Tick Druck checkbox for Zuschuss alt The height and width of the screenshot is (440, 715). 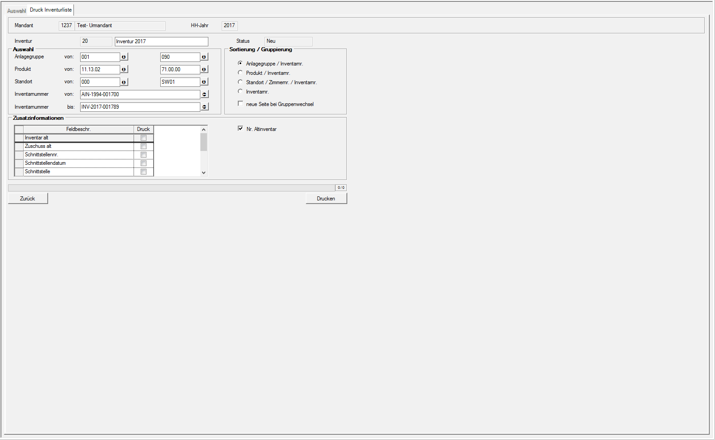143,147
